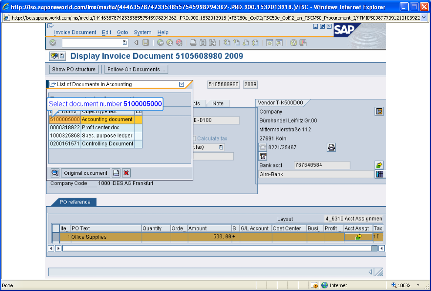Select document number 5100005000
Screen dimensions: 431x291
[x=65, y=120]
